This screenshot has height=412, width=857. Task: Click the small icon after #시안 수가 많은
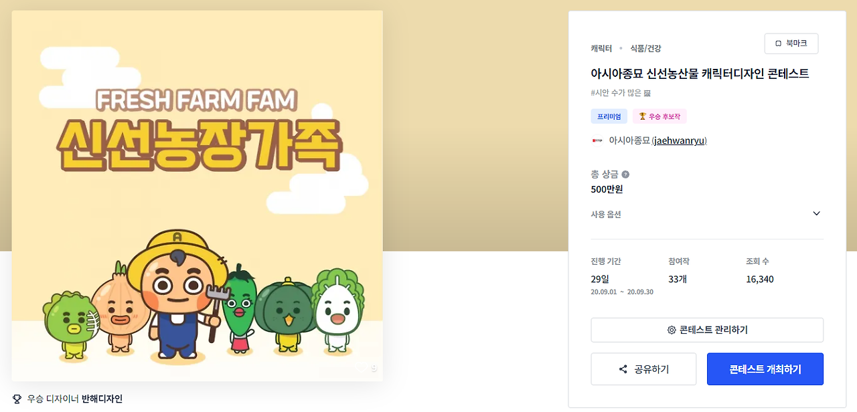647,93
